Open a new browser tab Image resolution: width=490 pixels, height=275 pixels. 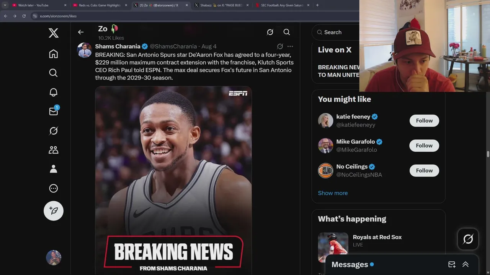317,5
